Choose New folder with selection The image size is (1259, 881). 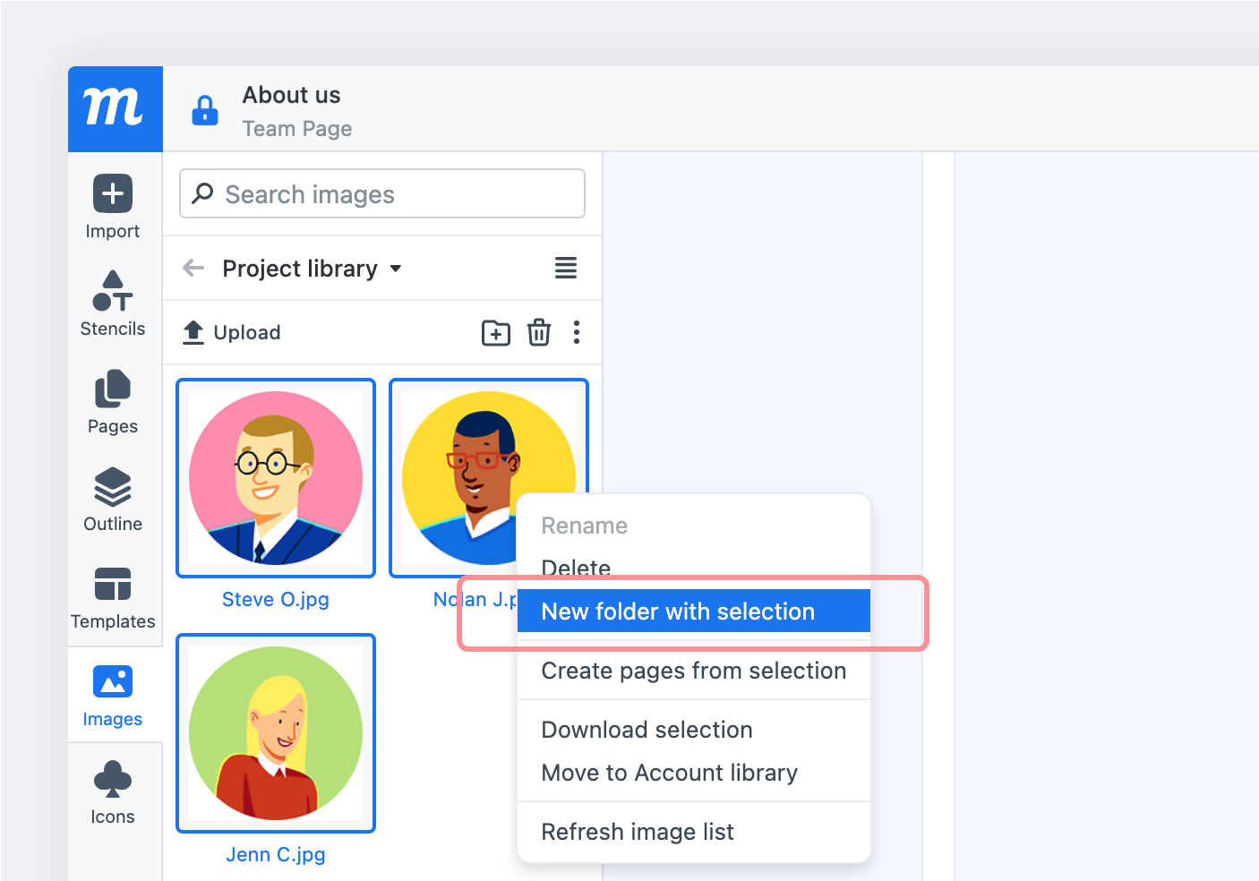694,612
